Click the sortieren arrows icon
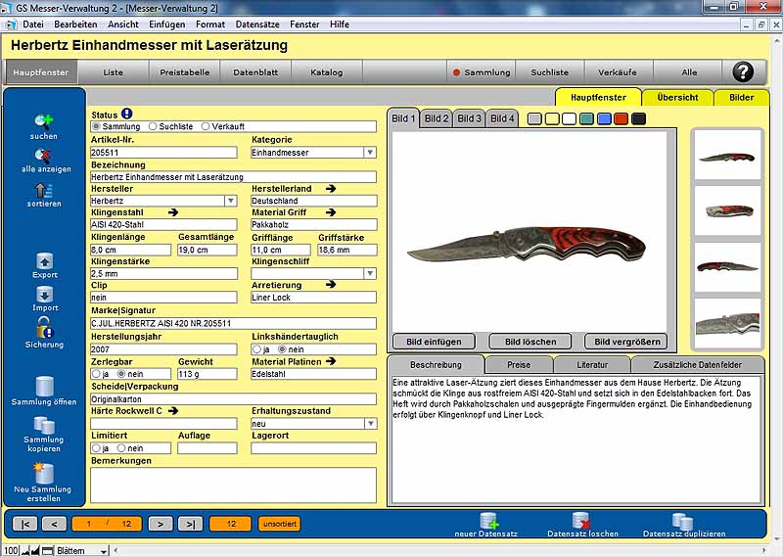Screen dimensions: 783x557 tap(43, 190)
